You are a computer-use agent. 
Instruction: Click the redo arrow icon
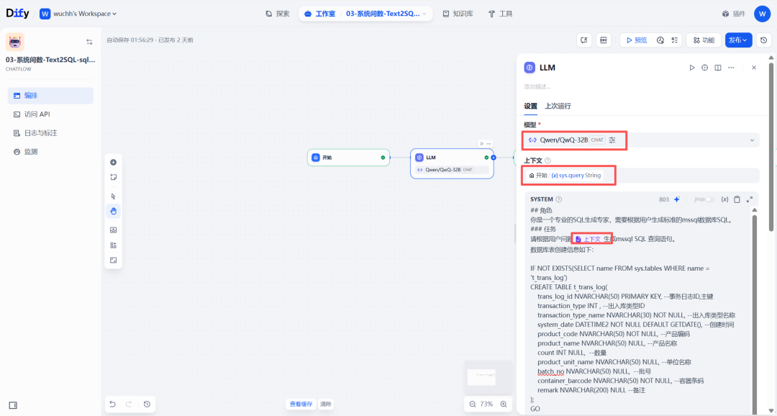[129, 404]
